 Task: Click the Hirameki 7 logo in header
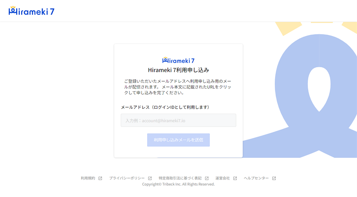[x=31, y=11]
